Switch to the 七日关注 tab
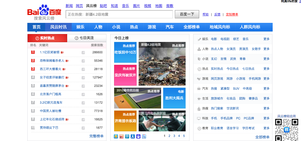Viewport: 301px width, 141px height. point(87,38)
